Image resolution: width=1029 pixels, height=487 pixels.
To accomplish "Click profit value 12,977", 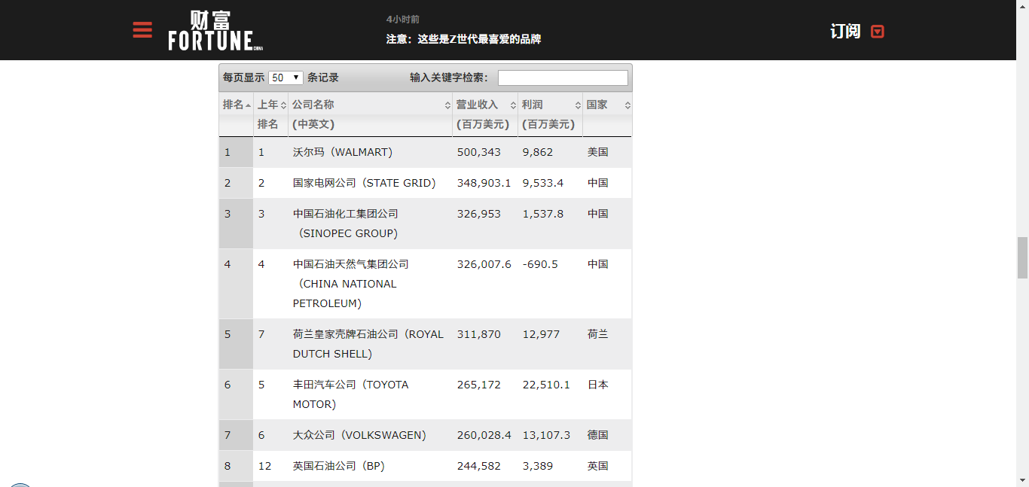I will pyautogui.click(x=541, y=334).
